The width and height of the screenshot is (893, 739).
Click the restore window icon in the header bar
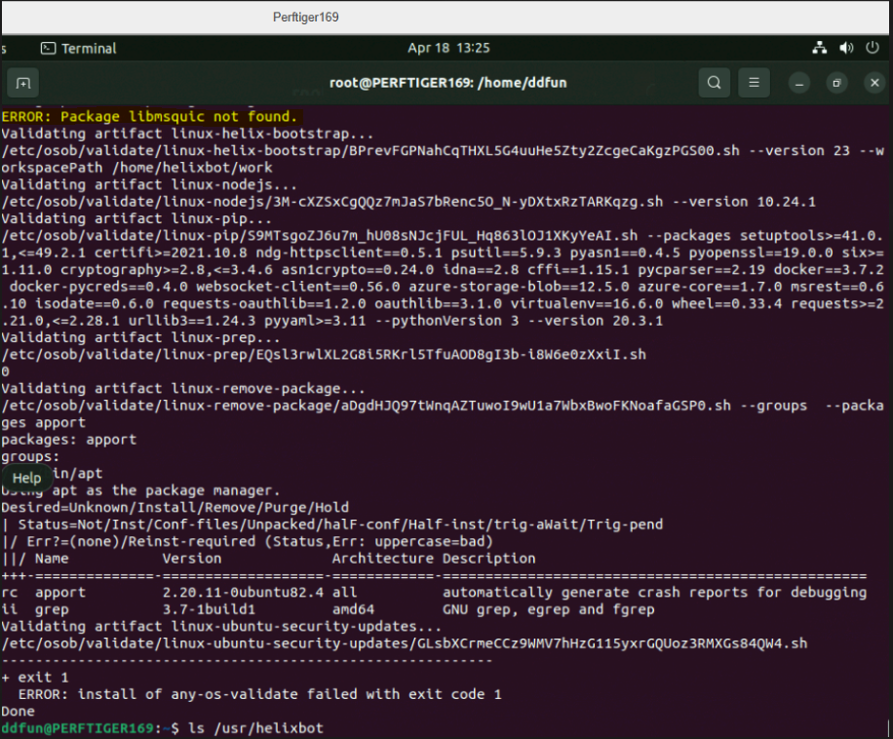point(836,83)
